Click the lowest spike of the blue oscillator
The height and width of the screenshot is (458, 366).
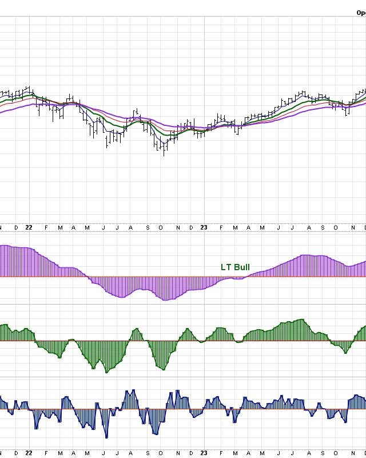[x=106, y=437]
